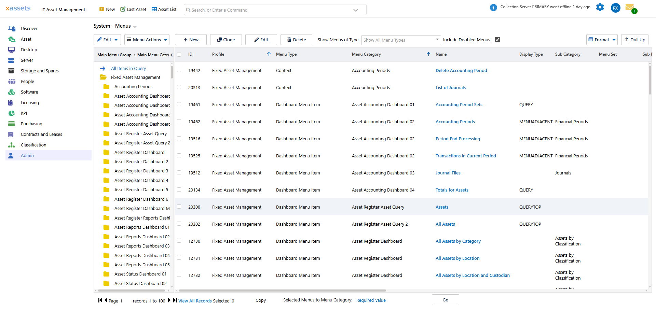Uncheck Include Disabled Menus

497,40
